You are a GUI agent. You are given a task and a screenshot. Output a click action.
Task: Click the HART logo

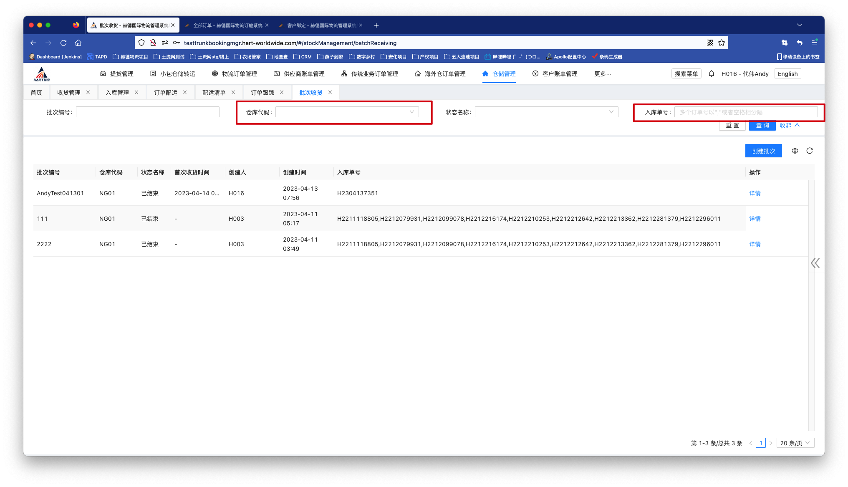pyautogui.click(x=41, y=74)
